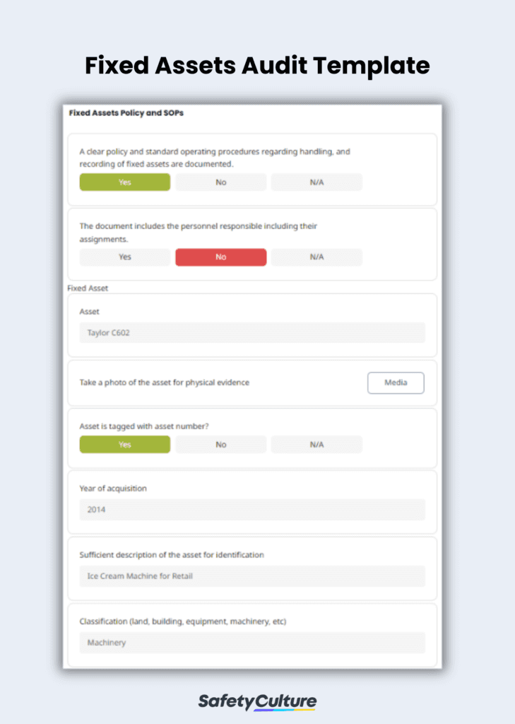Select "No" for documented fixed assets policy

coord(220,182)
